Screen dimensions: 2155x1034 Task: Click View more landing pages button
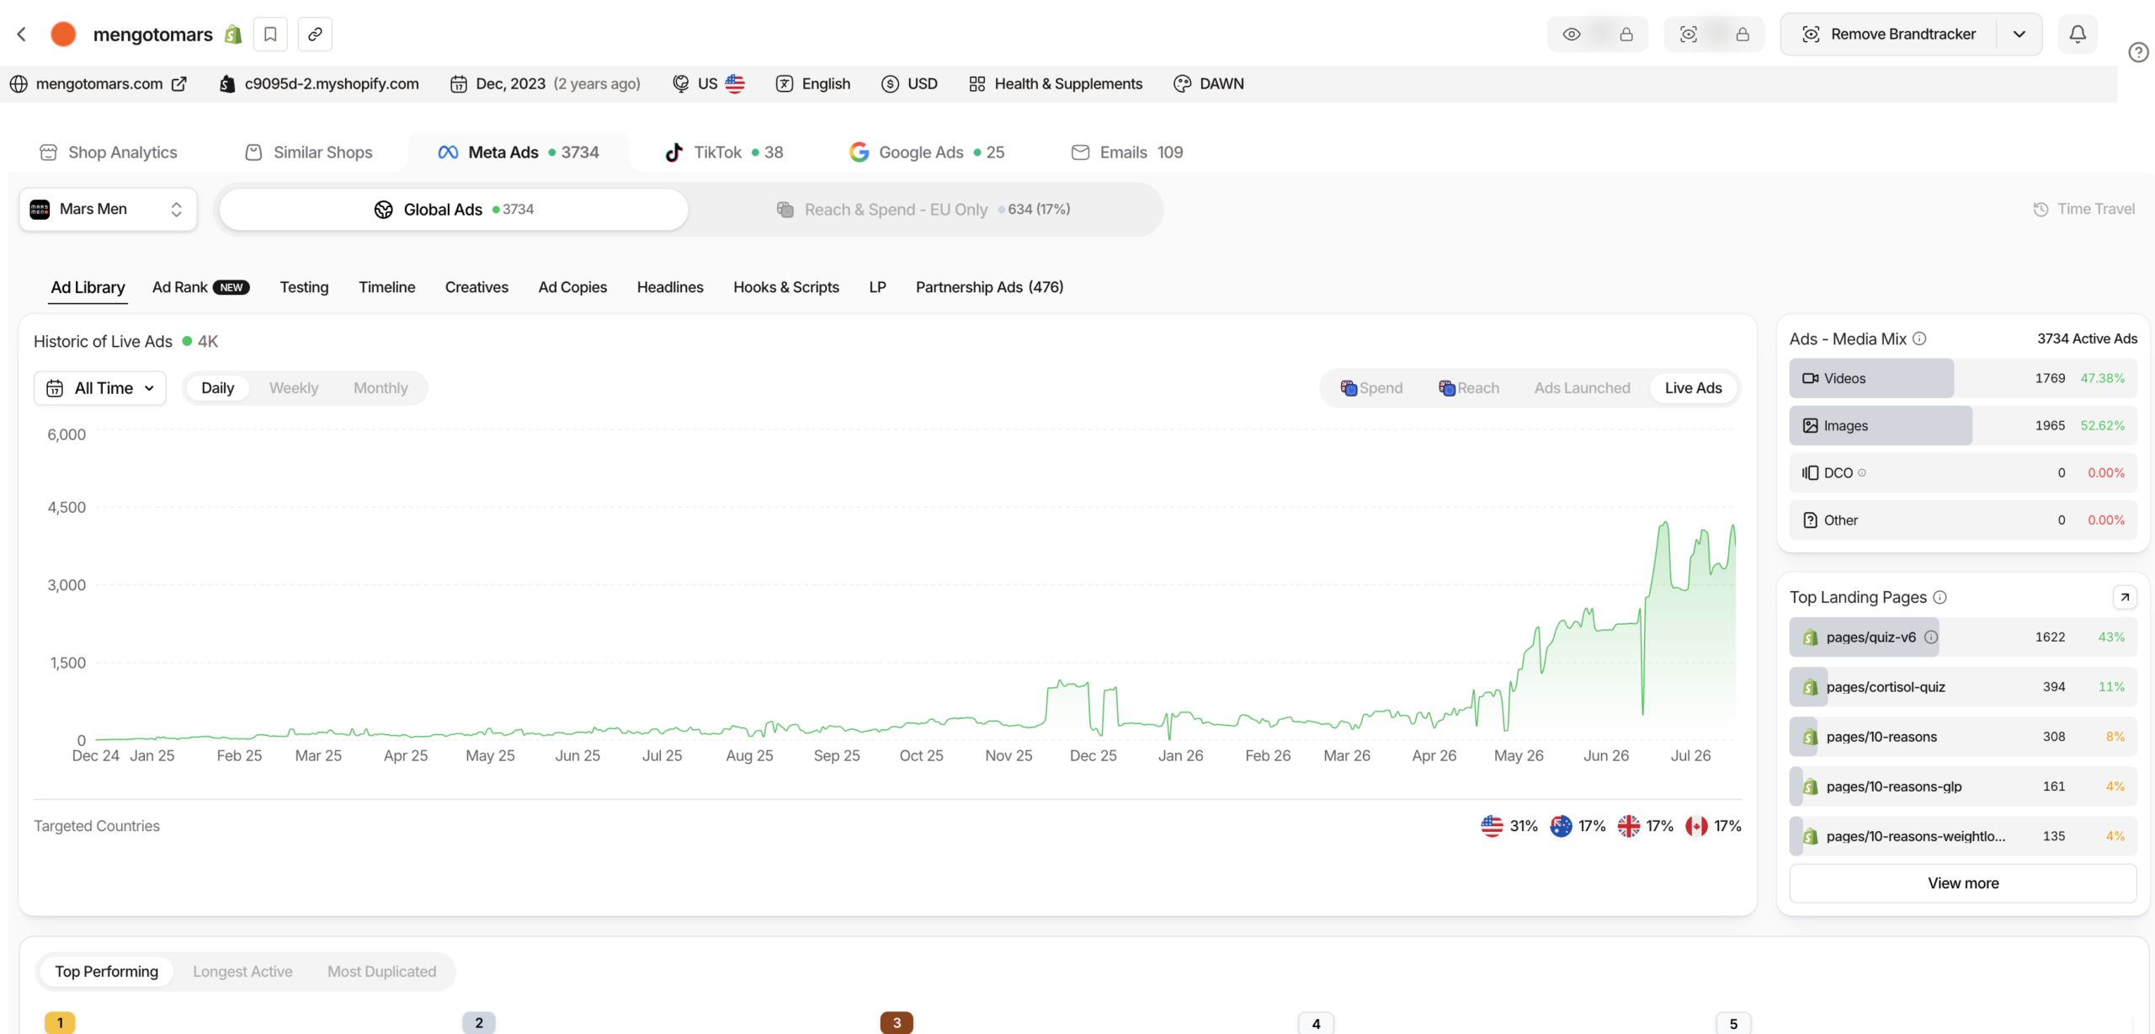(1962, 883)
